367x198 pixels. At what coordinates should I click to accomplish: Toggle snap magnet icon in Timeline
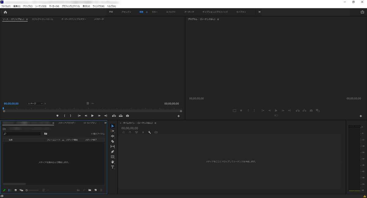click(x=130, y=133)
